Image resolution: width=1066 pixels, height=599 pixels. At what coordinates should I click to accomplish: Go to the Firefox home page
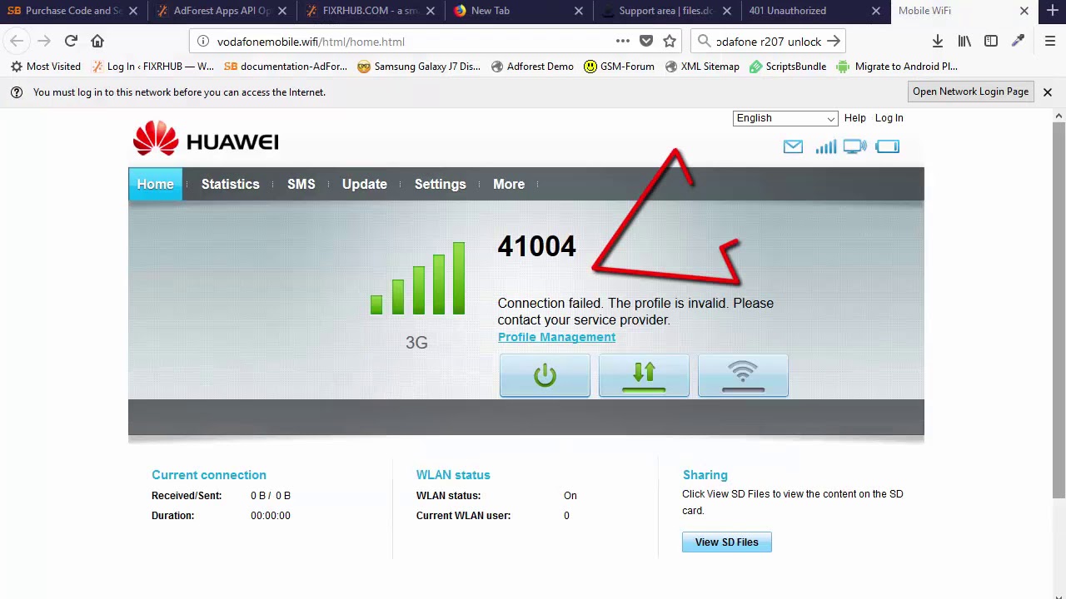97,41
